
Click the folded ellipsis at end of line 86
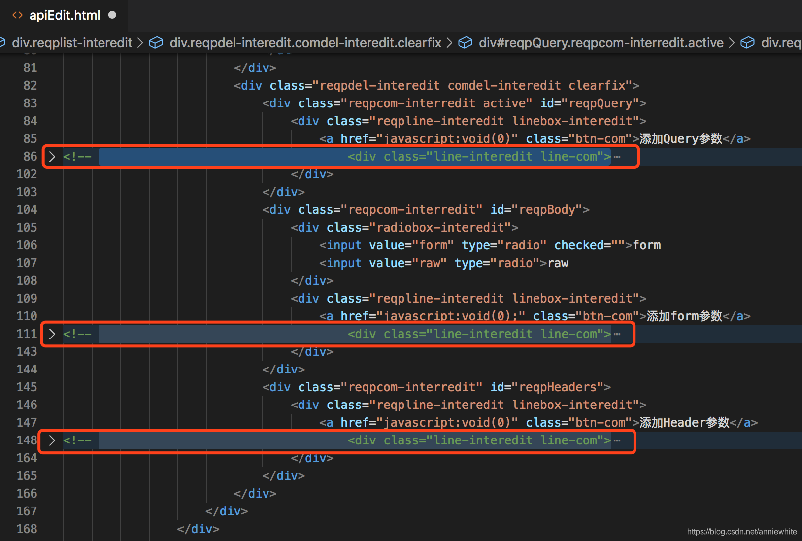[x=617, y=157]
